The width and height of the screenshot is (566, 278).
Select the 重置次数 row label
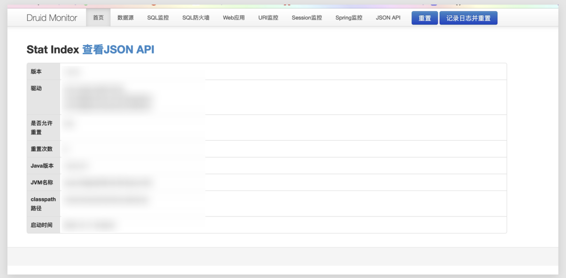pos(41,149)
